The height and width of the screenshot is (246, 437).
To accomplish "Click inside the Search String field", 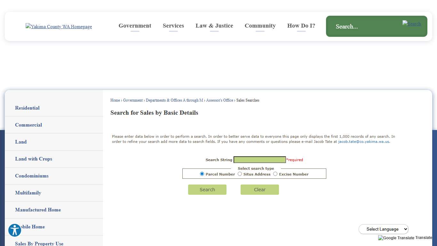I will click(259, 160).
